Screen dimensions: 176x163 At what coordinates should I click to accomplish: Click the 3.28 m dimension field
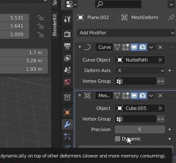24,61
